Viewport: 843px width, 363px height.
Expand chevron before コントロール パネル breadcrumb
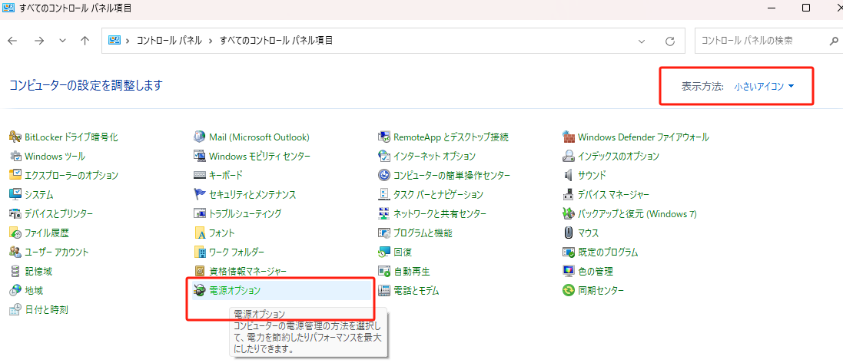coord(128,41)
